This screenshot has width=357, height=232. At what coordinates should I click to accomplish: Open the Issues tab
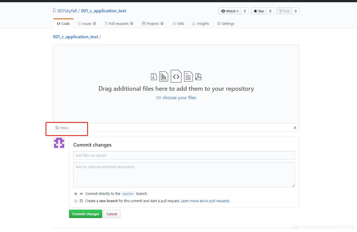click(x=87, y=23)
